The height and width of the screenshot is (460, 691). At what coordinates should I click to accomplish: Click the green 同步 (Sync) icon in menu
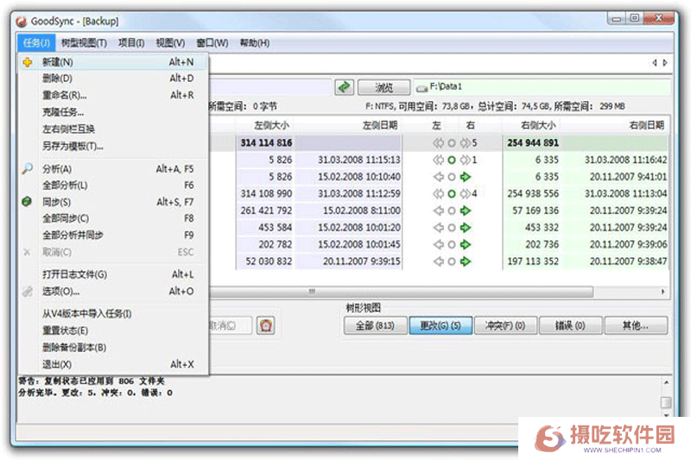(x=27, y=202)
